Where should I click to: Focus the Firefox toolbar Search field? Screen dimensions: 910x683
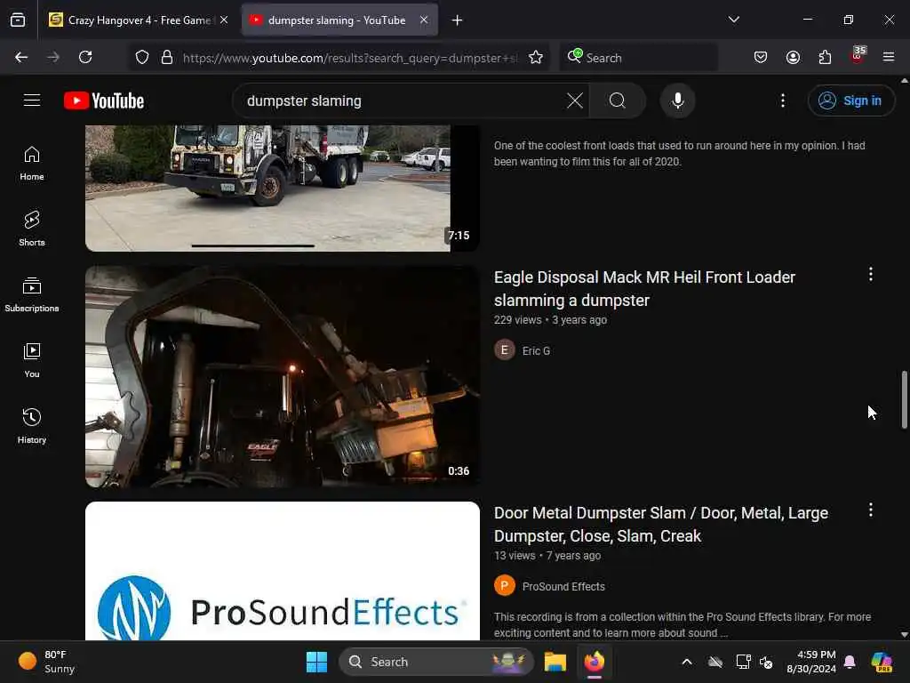(x=638, y=58)
